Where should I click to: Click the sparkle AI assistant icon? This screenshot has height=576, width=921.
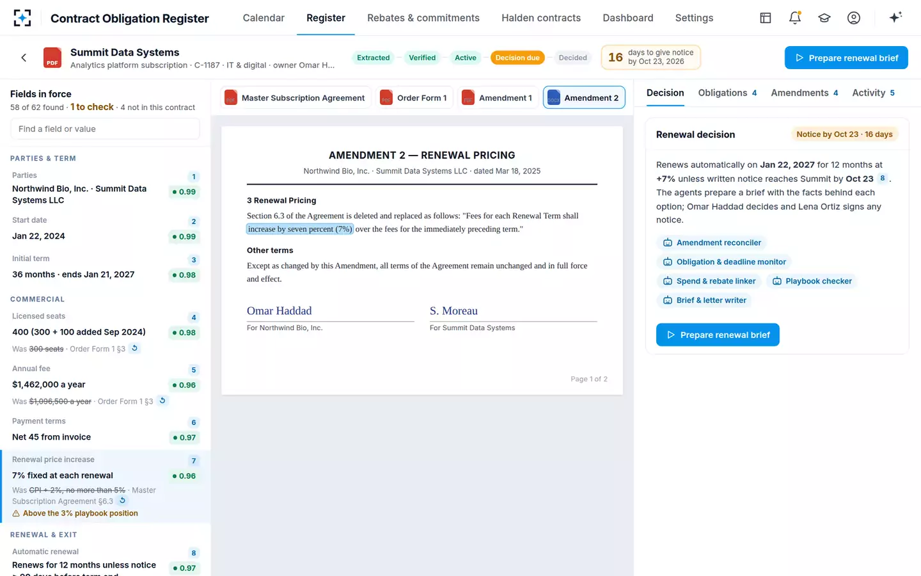click(895, 17)
